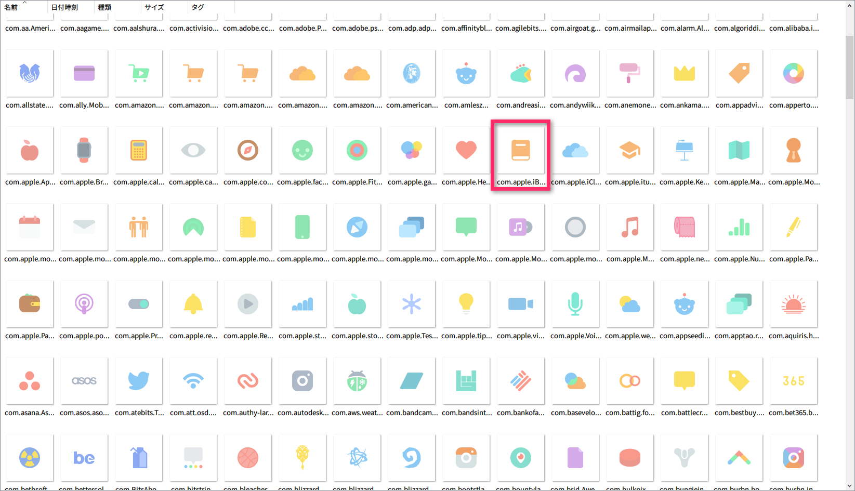Select the com.airmailap... label

[x=630, y=28]
